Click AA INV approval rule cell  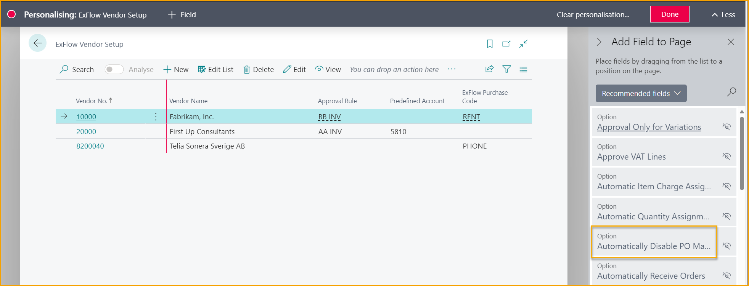pos(330,131)
